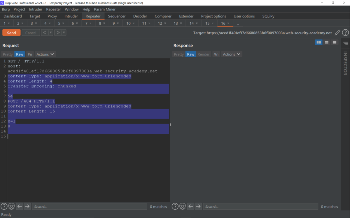Select top-bottom split layout icon
This screenshot has width=350, height=218.
327,42
